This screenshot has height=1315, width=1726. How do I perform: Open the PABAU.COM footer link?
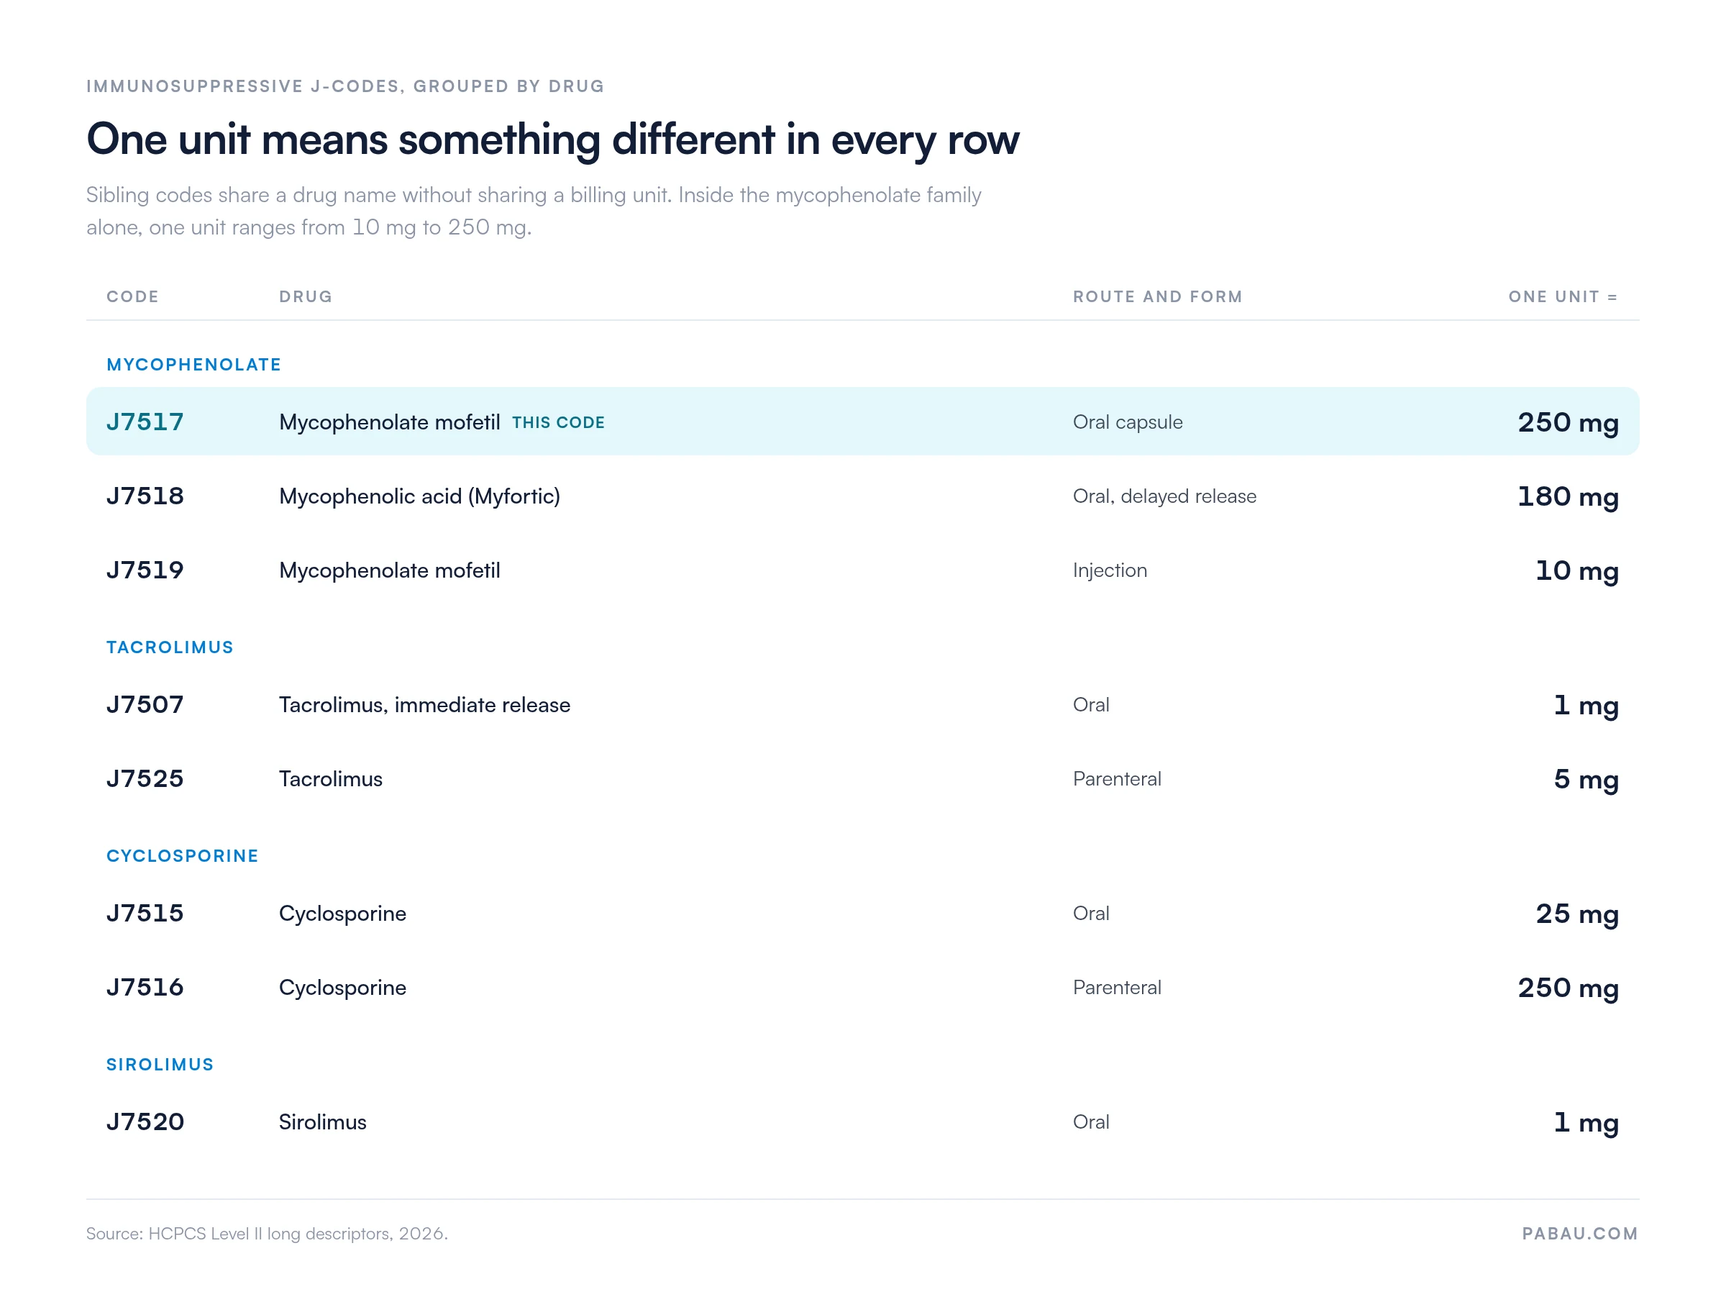1579,1234
